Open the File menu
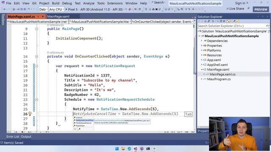The height and width of the screenshot is (152, 271). click(x=8, y=3)
